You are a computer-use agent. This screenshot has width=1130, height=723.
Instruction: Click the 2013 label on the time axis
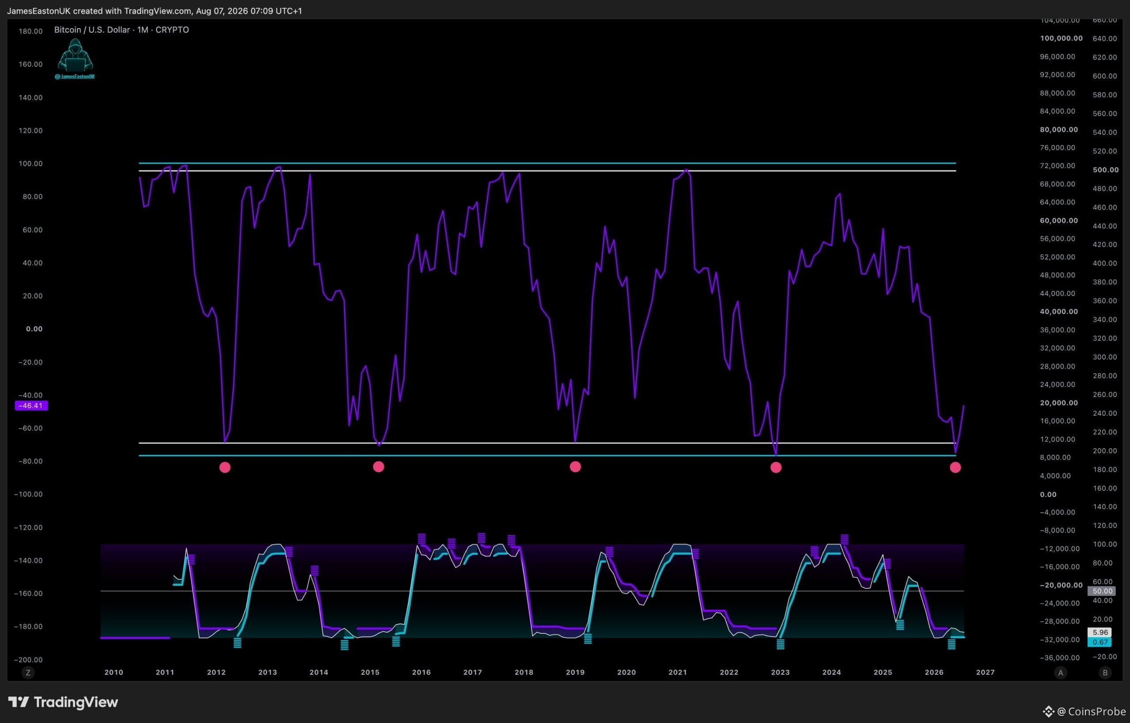[x=267, y=672]
